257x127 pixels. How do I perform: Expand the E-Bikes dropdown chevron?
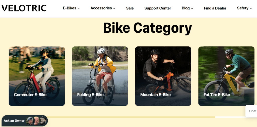coord(79,8)
